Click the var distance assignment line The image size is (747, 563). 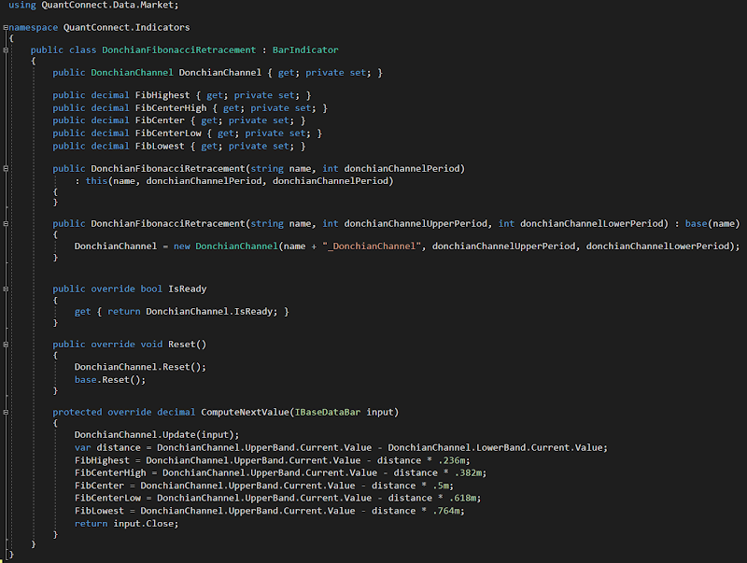pos(341,448)
